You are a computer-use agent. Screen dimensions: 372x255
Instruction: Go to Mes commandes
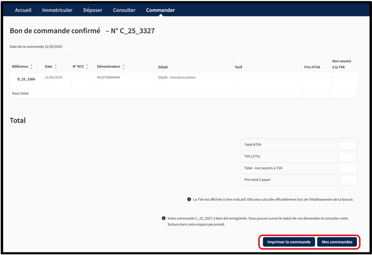[x=337, y=242]
